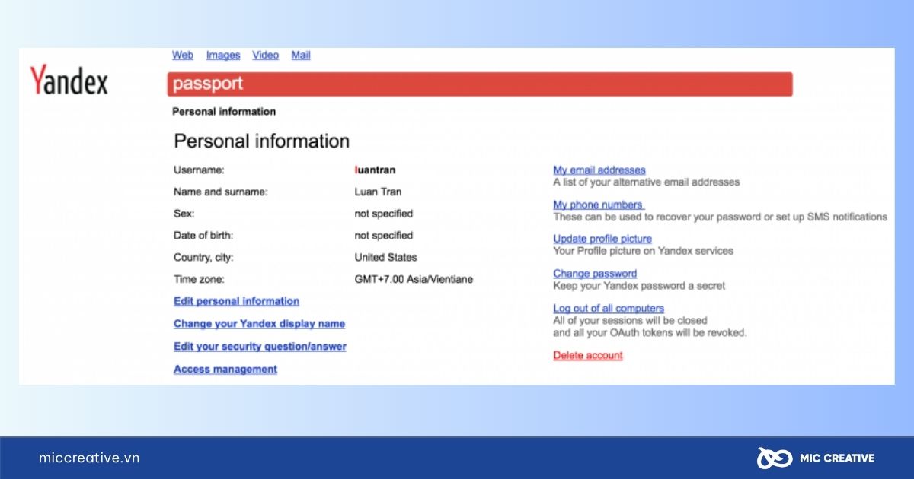Open Edit your security question/answer link

point(260,347)
